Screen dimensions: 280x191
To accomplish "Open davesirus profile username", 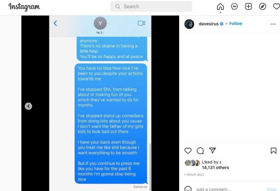I will 208,24.
